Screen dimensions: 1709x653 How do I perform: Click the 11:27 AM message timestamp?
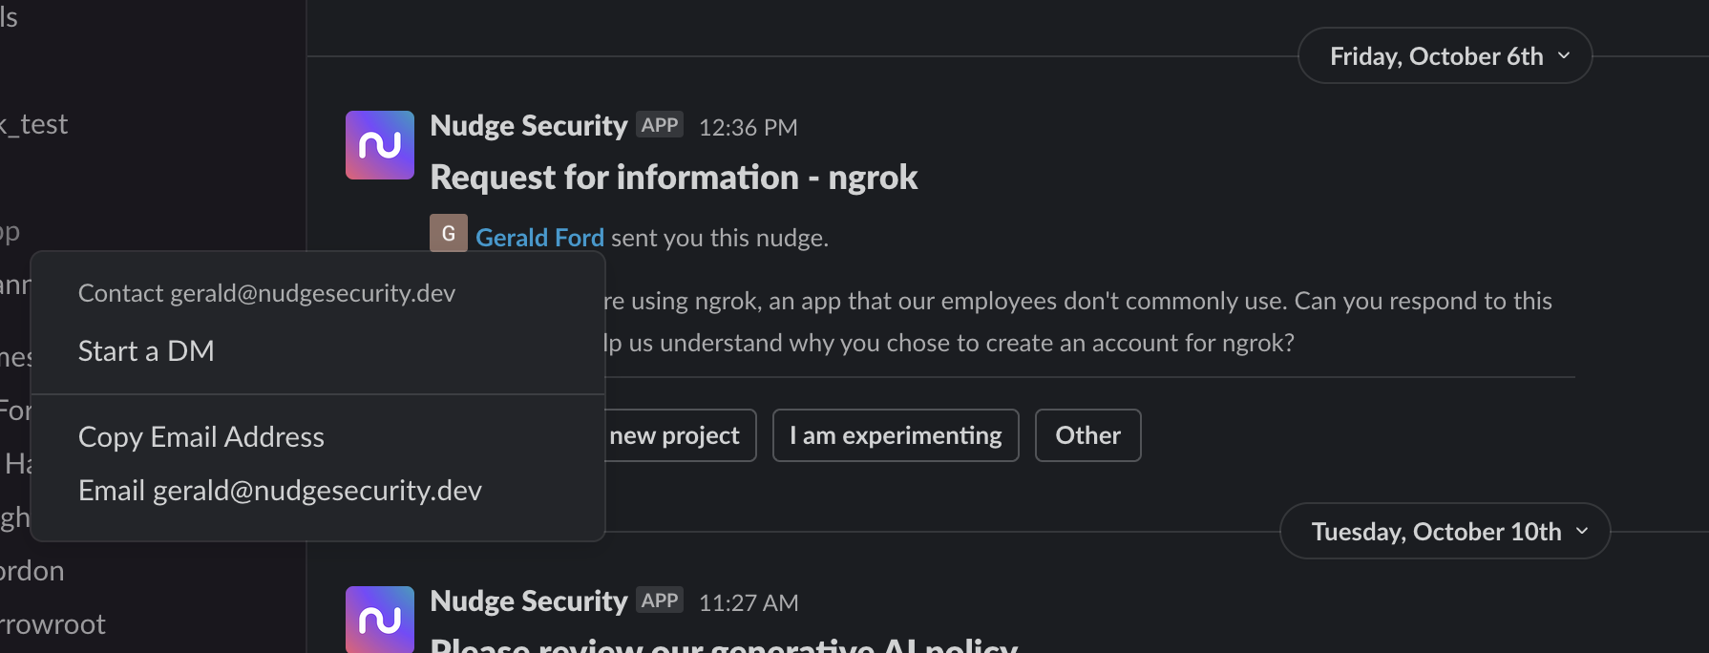(748, 602)
